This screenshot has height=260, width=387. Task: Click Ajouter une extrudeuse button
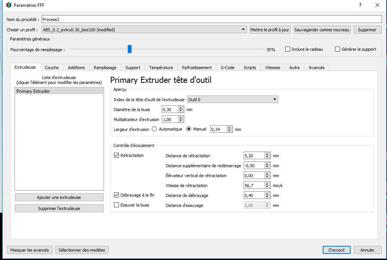[59, 197]
